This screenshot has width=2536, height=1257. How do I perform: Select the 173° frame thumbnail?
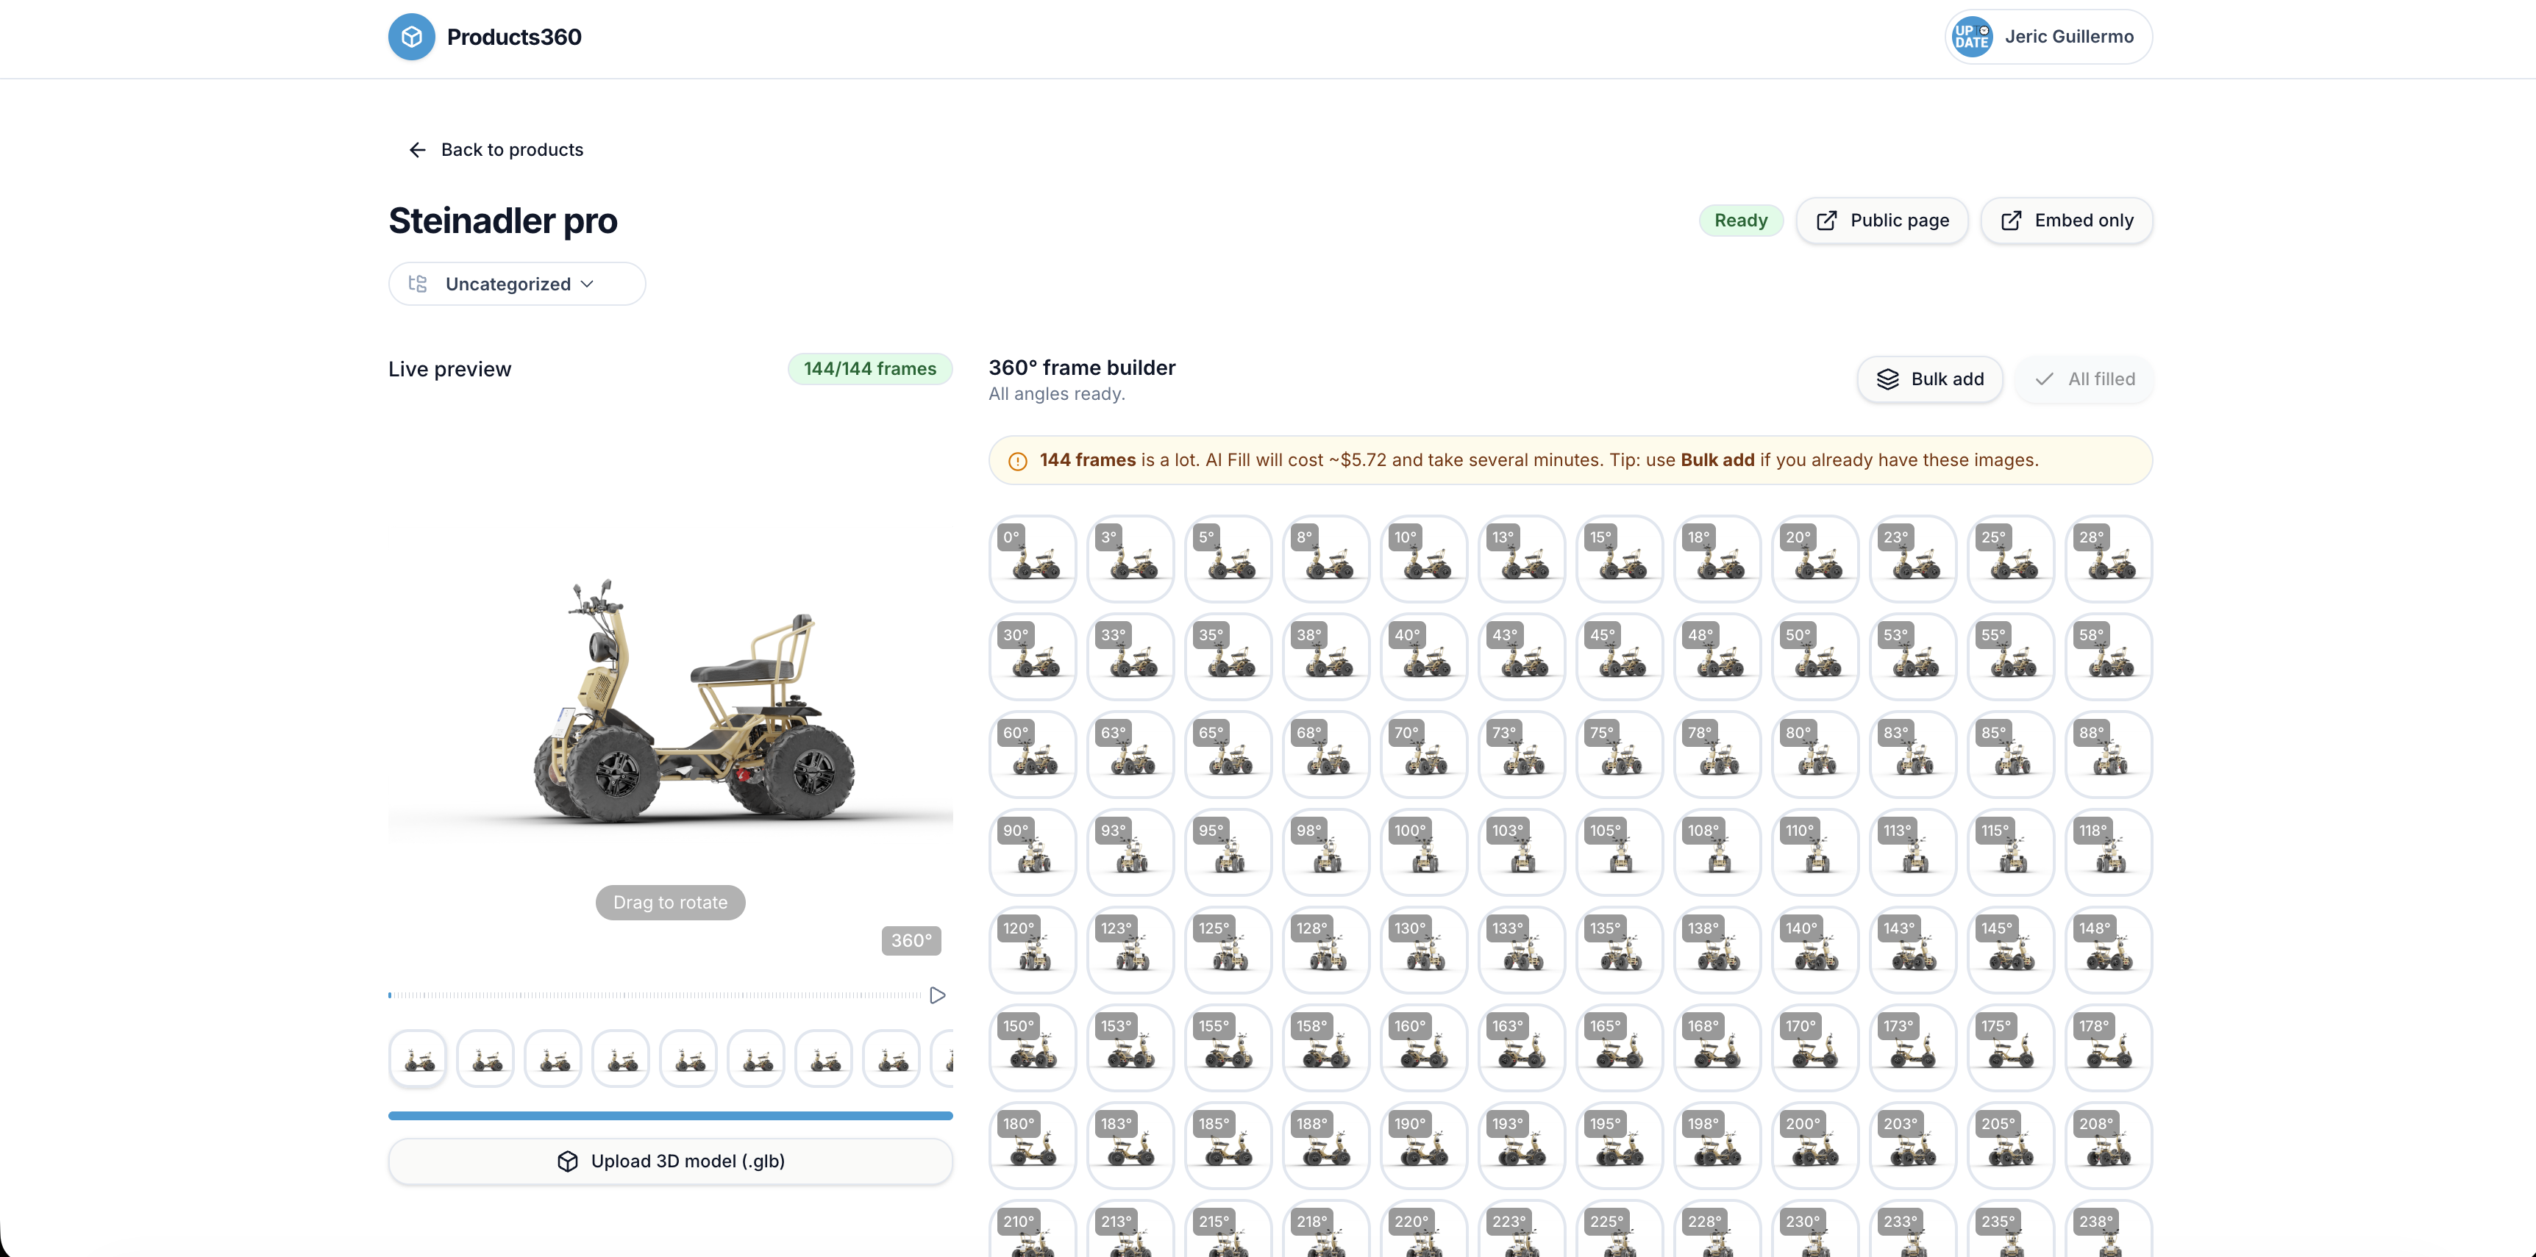(x=1912, y=1047)
